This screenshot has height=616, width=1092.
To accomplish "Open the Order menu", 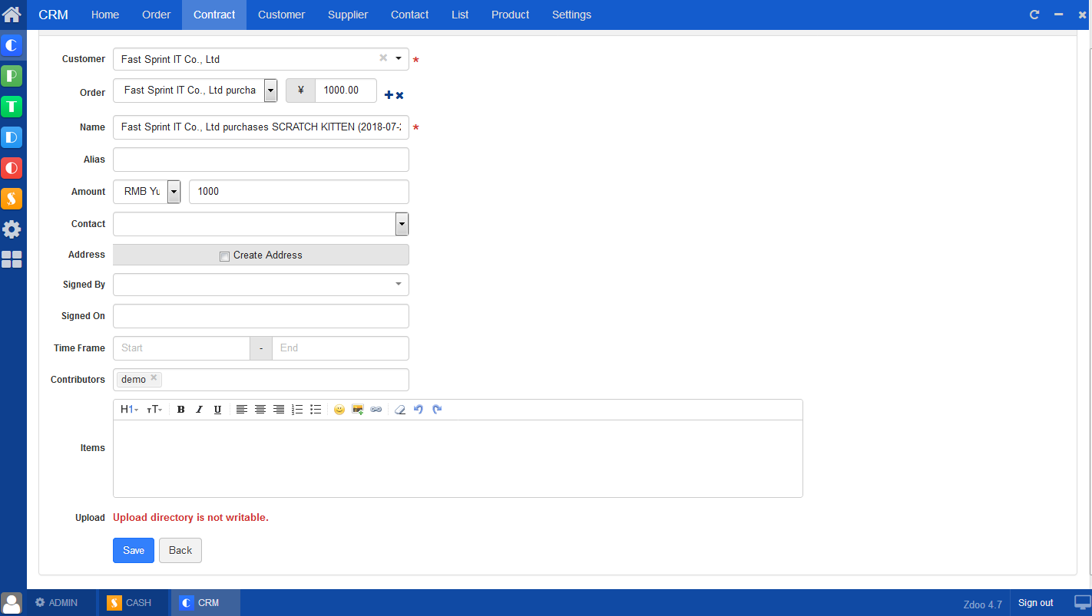I will point(157,15).
